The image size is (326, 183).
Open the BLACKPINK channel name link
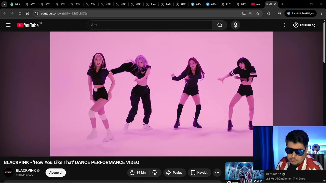click(x=26, y=170)
